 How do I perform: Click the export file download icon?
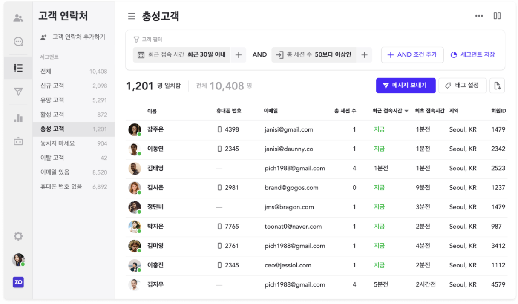point(497,86)
